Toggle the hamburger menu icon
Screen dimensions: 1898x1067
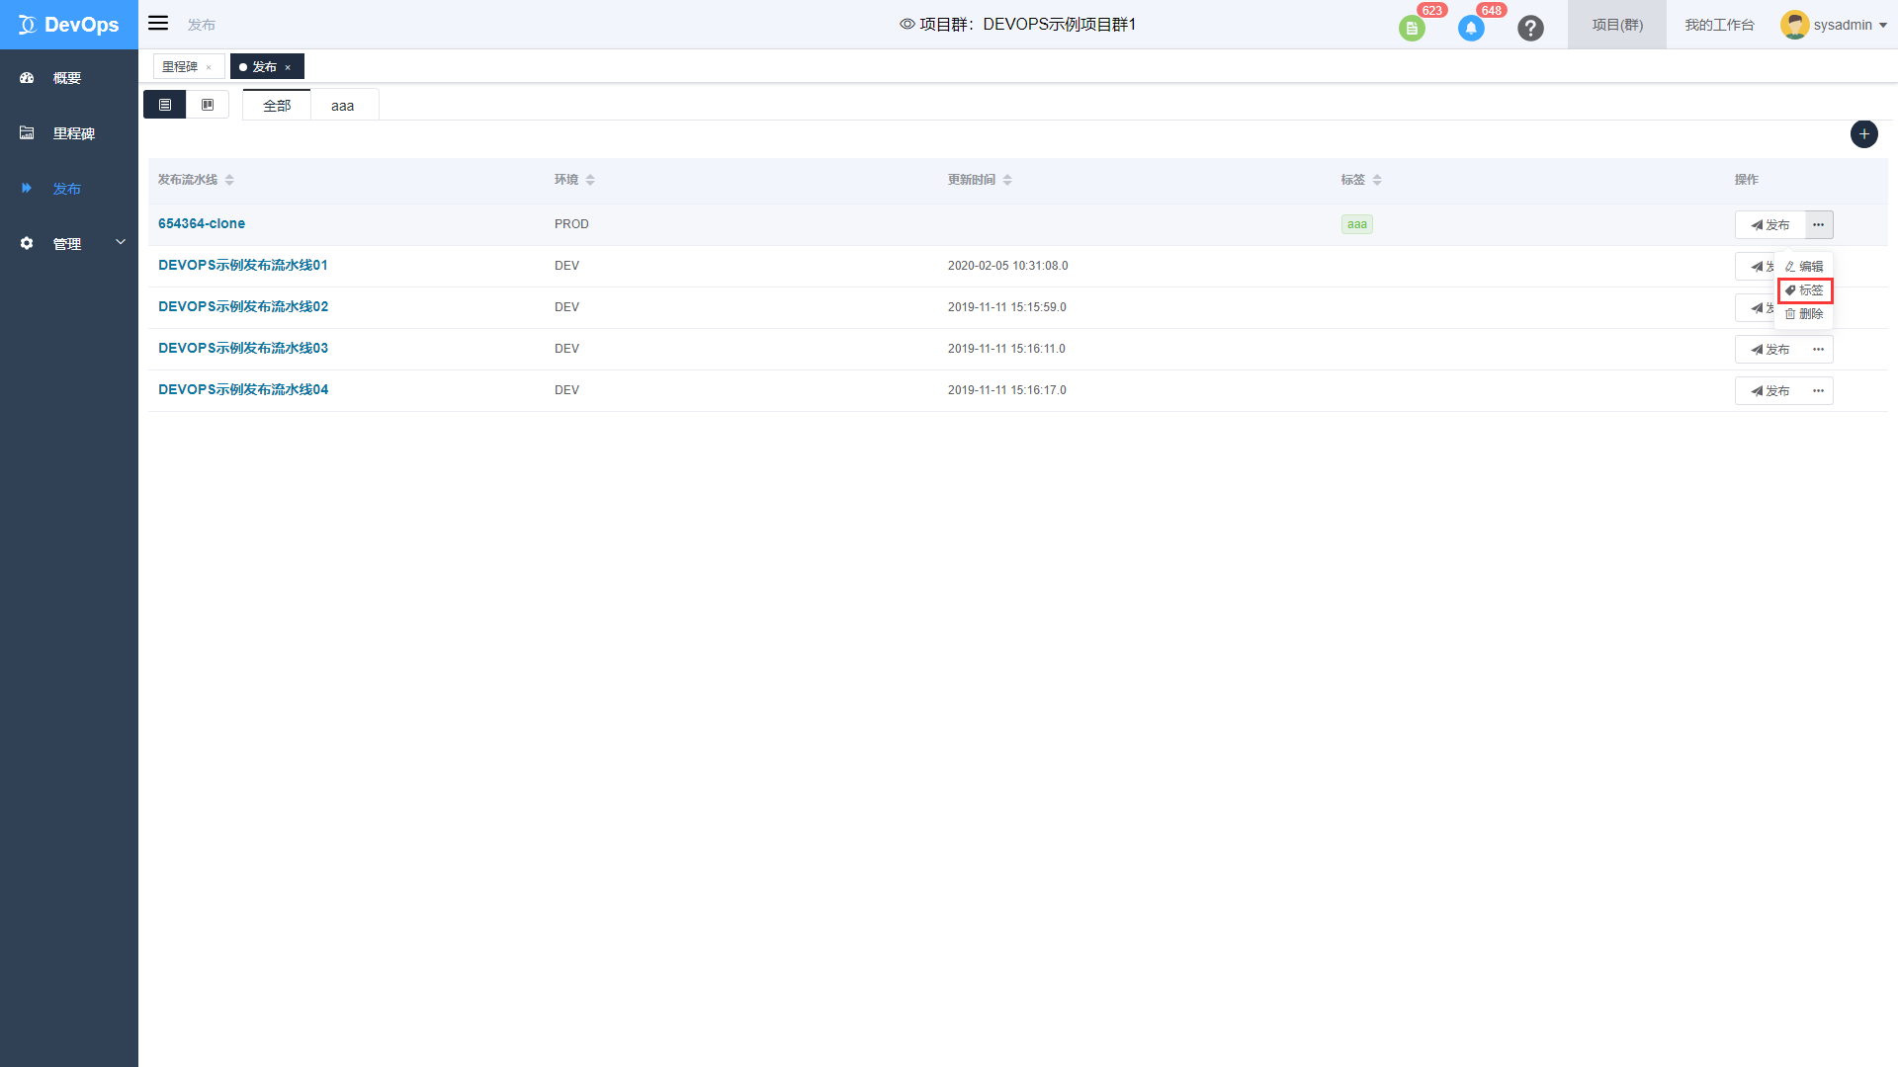158,23
